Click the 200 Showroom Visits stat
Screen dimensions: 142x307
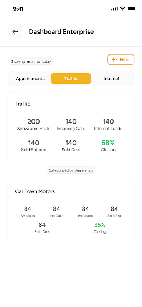33,124
